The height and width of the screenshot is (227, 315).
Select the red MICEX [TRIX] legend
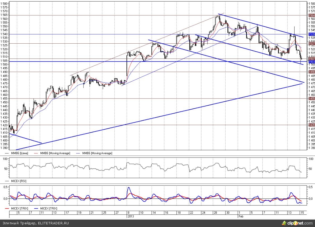19,208
